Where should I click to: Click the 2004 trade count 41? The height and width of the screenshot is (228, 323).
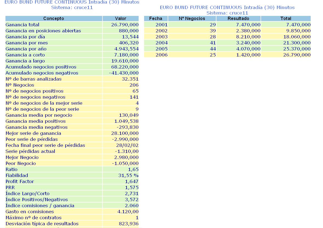tap(213, 43)
